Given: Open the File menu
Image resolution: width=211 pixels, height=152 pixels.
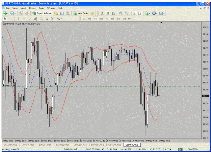Looking at the screenshot, I should click(8, 8).
